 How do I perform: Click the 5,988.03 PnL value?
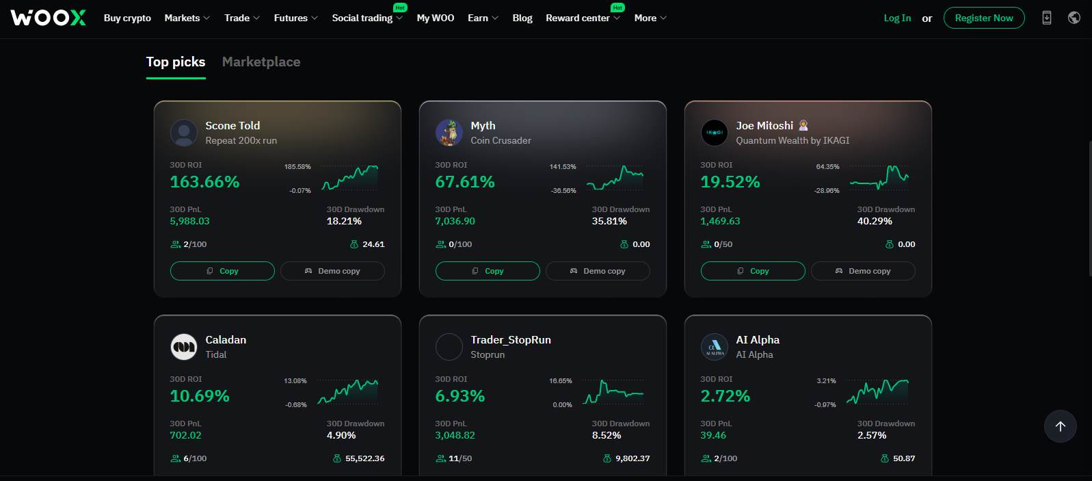coord(189,221)
